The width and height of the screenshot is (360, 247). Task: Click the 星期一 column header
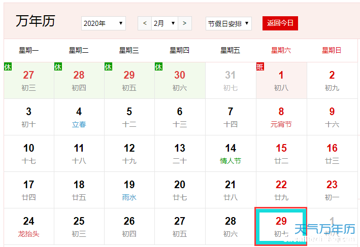29,50
